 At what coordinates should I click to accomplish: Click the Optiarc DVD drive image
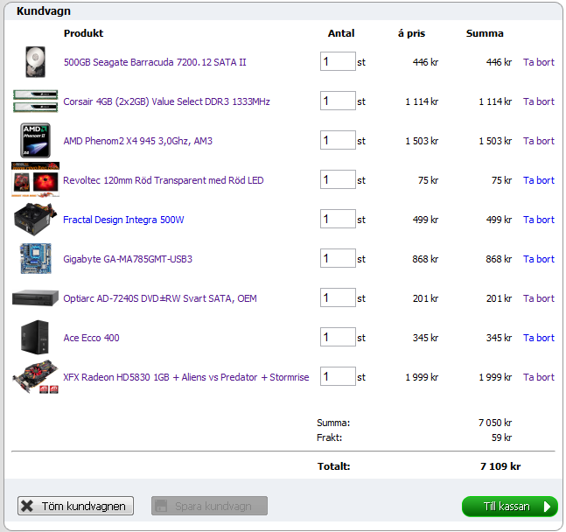pos(35,298)
